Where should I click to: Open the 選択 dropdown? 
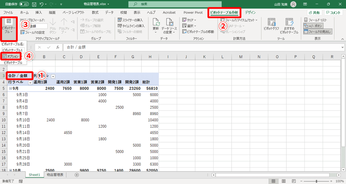(189, 26)
